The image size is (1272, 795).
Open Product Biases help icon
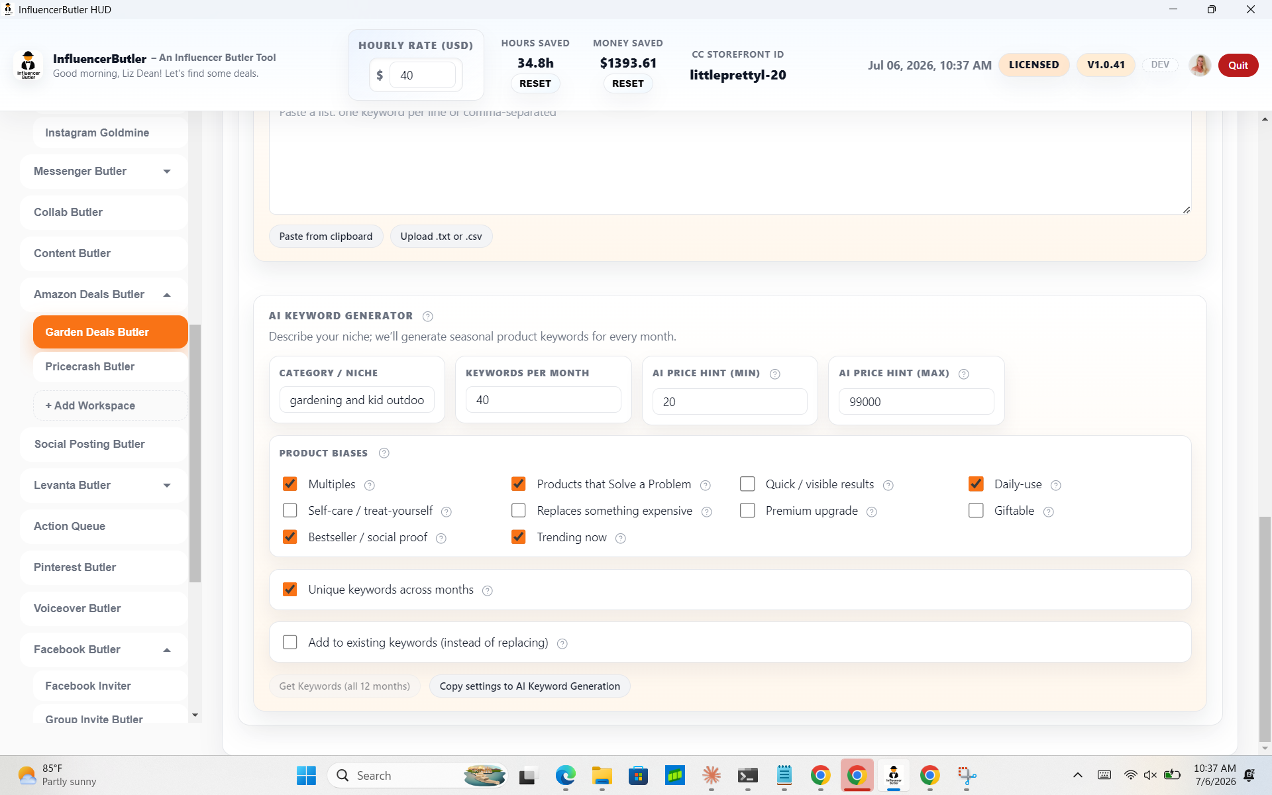(x=384, y=453)
